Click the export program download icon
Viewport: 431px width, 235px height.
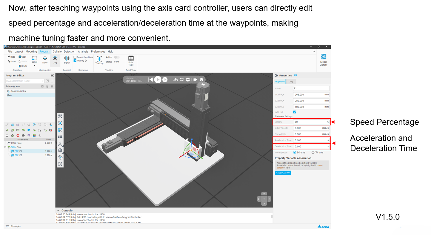tap(52, 81)
